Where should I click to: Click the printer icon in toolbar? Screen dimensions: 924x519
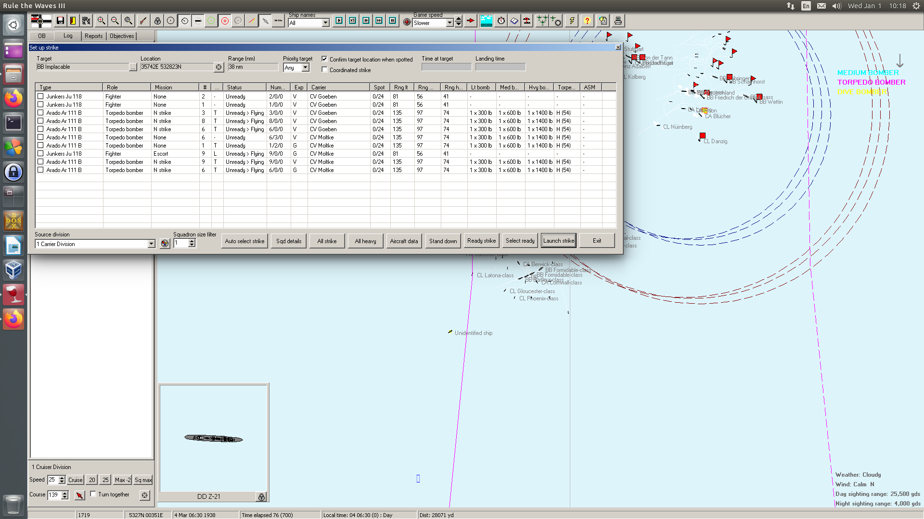tap(618, 21)
